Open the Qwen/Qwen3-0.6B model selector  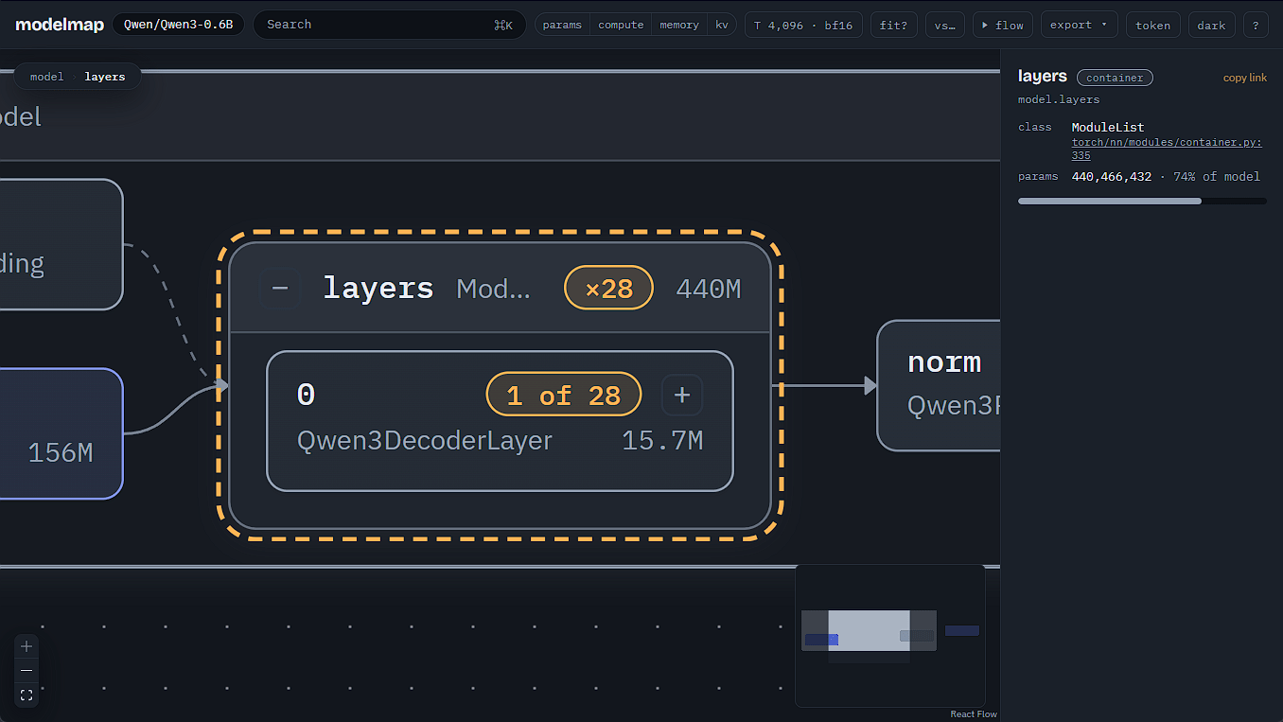178,25
